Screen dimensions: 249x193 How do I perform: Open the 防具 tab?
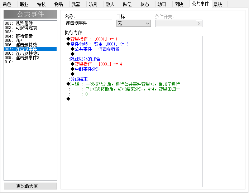coord(95,4)
